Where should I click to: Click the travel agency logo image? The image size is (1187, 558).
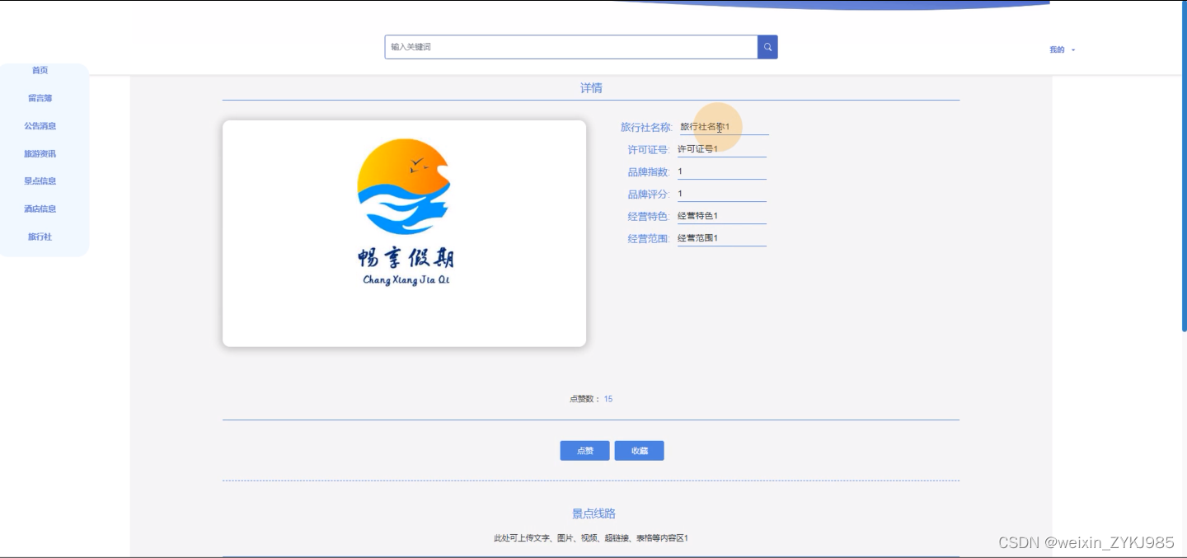click(x=404, y=233)
